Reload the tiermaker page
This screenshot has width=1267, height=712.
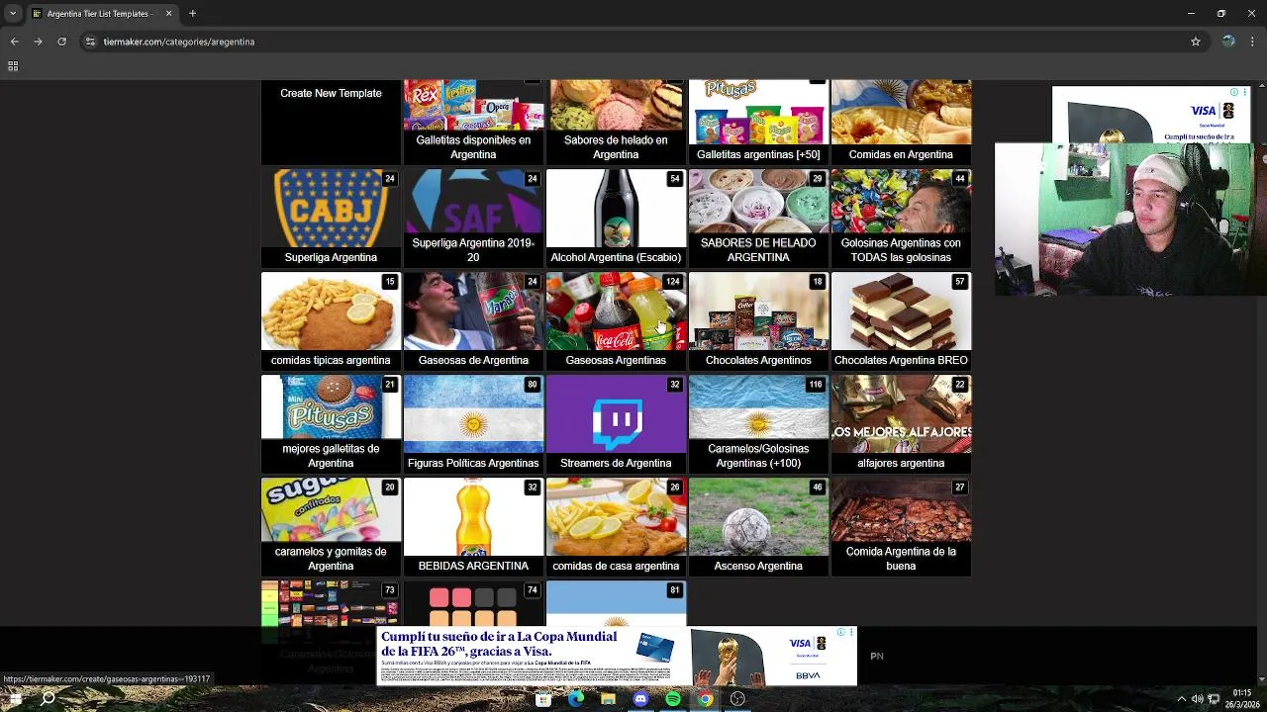click(x=61, y=42)
